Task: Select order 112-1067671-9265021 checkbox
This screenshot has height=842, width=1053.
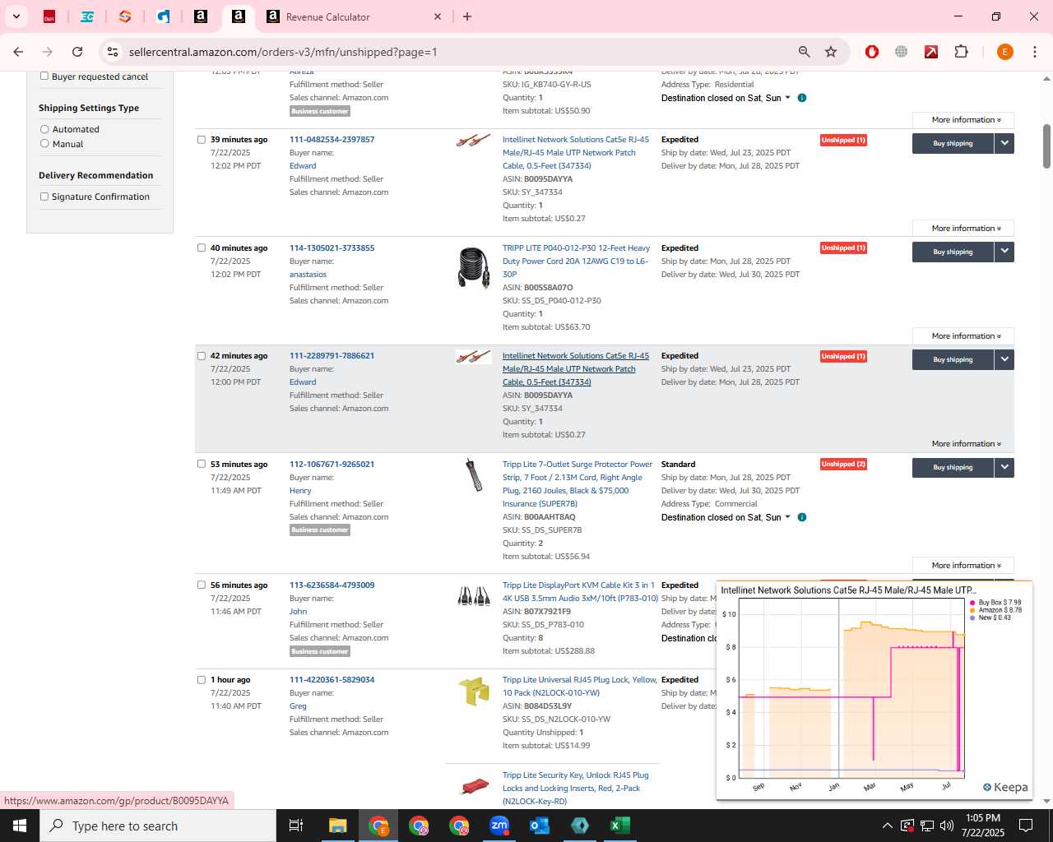Action: click(x=201, y=464)
